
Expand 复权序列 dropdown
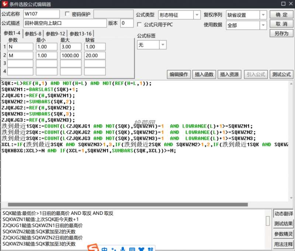point(263,15)
